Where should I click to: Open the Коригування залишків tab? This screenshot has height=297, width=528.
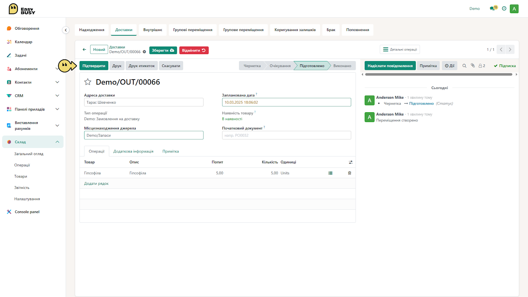tap(295, 30)
